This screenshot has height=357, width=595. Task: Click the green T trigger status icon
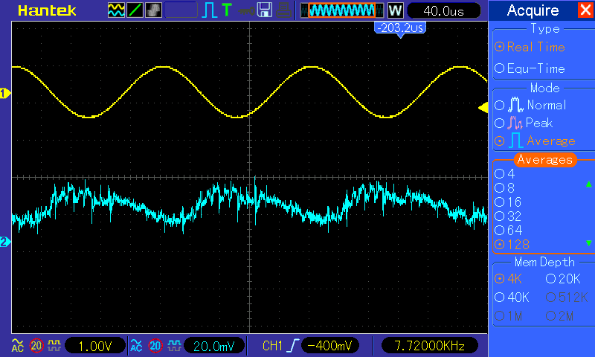tap(227, 10)
